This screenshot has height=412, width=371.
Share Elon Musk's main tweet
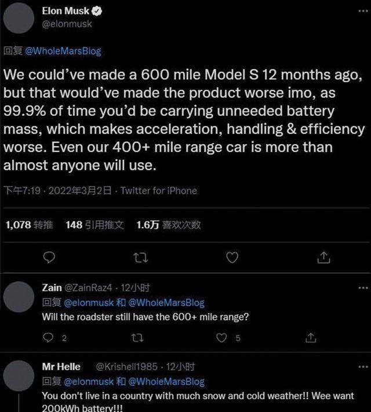324,257
